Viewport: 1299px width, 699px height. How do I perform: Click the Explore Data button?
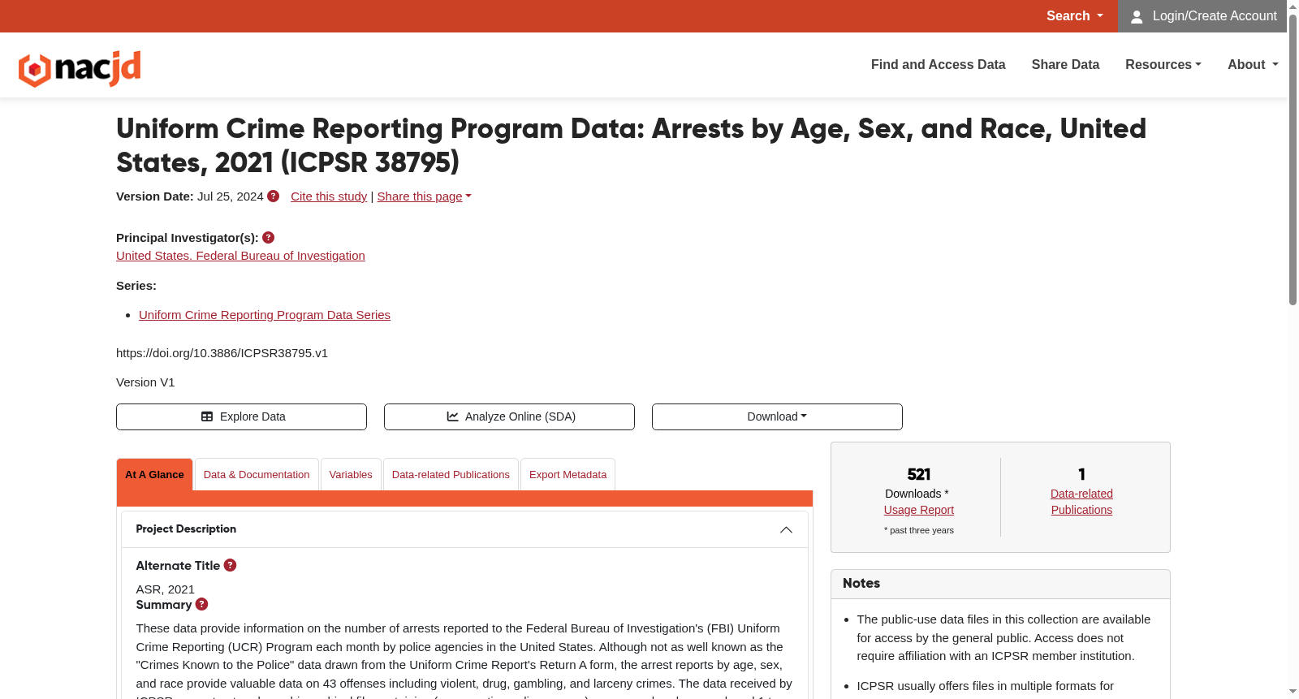point(241,416)
